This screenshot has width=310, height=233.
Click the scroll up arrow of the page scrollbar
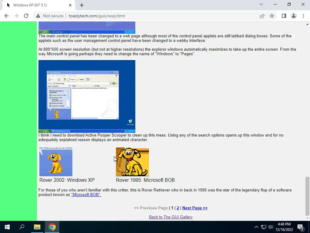307,24
